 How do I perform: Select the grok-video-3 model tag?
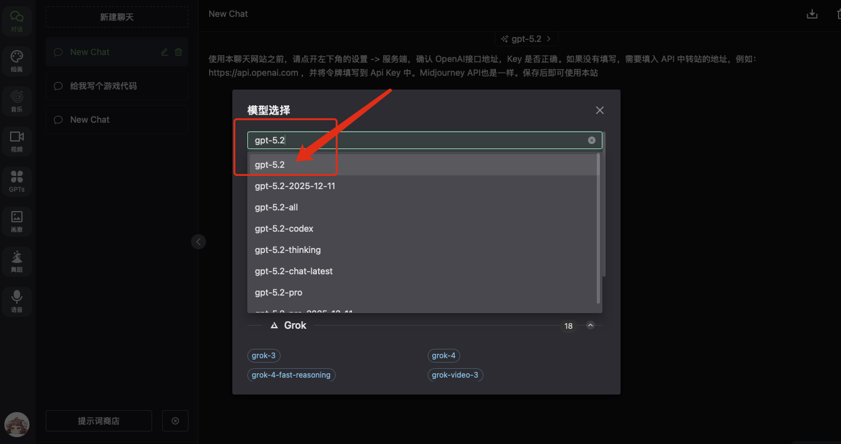click(455, 375)
